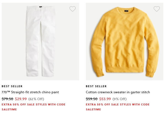Click the SALETIME promo text under the chino pant

pos(9,110)
